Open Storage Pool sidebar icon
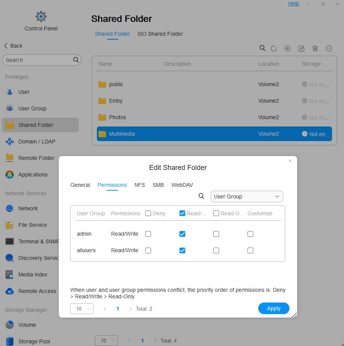The height and width of the screenshot is (346, 344). click(x=10, y=341)
